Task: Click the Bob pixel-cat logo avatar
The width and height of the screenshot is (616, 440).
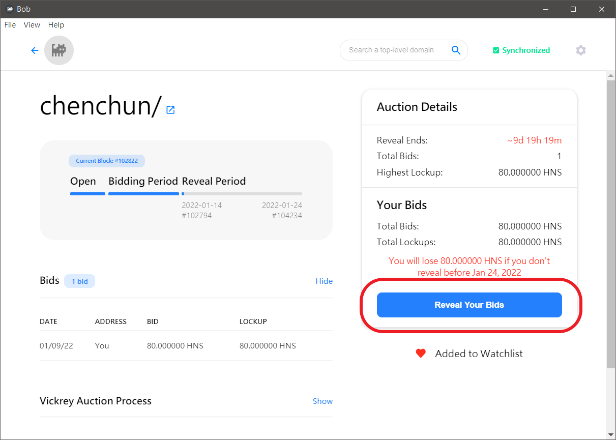Action: [x=59, y=50]
